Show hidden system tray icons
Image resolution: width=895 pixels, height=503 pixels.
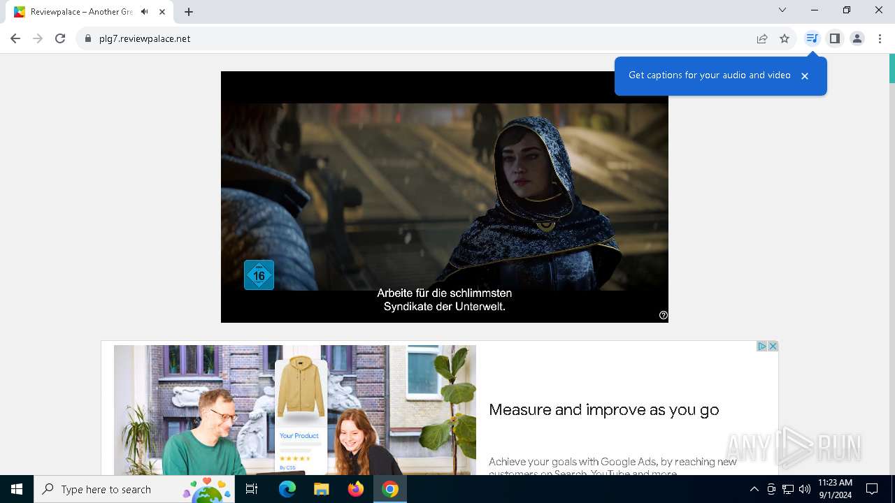[x=754, y=489]
